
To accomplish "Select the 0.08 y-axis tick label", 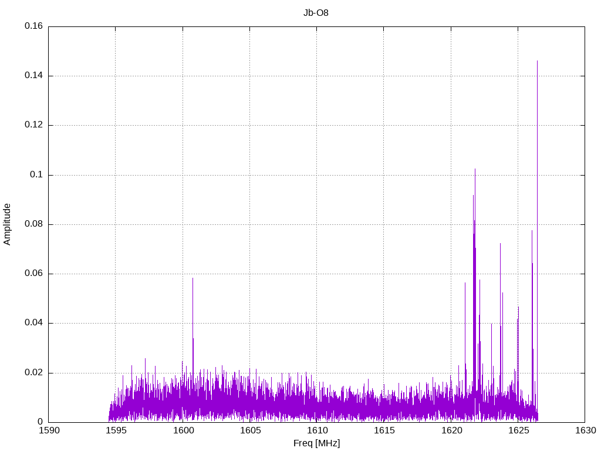I will [x=33, y=224].
